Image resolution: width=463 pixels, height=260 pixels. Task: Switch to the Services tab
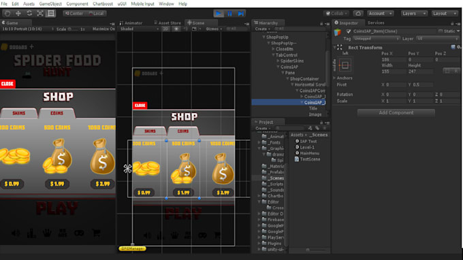point(376,22)
